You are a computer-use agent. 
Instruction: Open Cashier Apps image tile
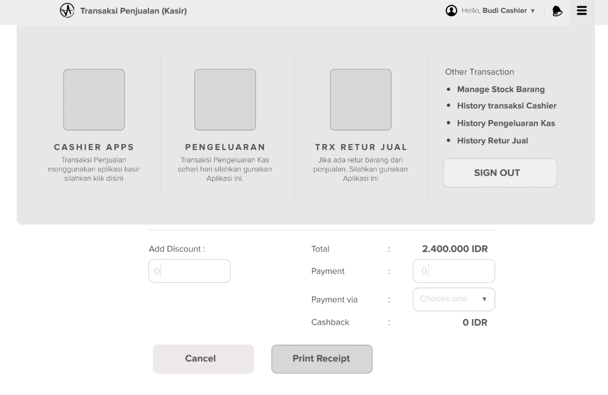[x=94, y=100]
